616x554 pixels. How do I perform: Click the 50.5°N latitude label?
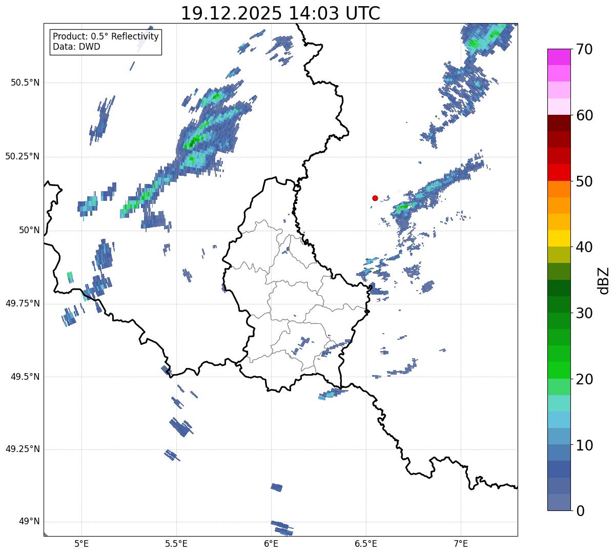25,83
